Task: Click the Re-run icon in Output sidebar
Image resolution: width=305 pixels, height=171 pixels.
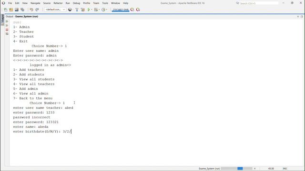Action: tap(7, 21)
